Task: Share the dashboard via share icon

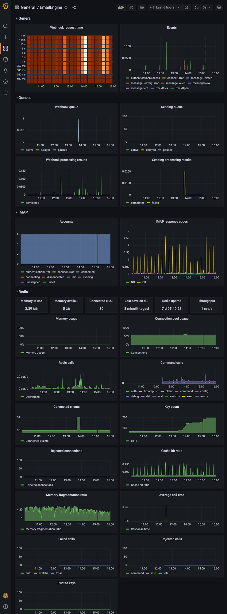Action: tap(74, 7)
